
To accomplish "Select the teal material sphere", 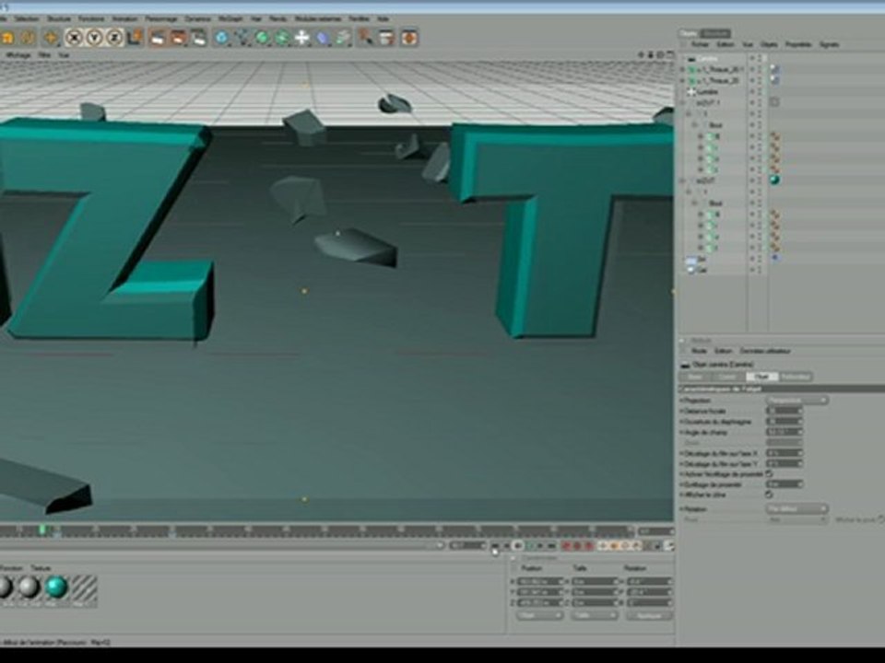I will coord(56,587).
